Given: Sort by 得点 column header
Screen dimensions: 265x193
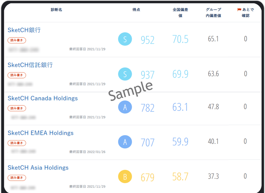Looking at the screenshot, I should coord(136,9).
